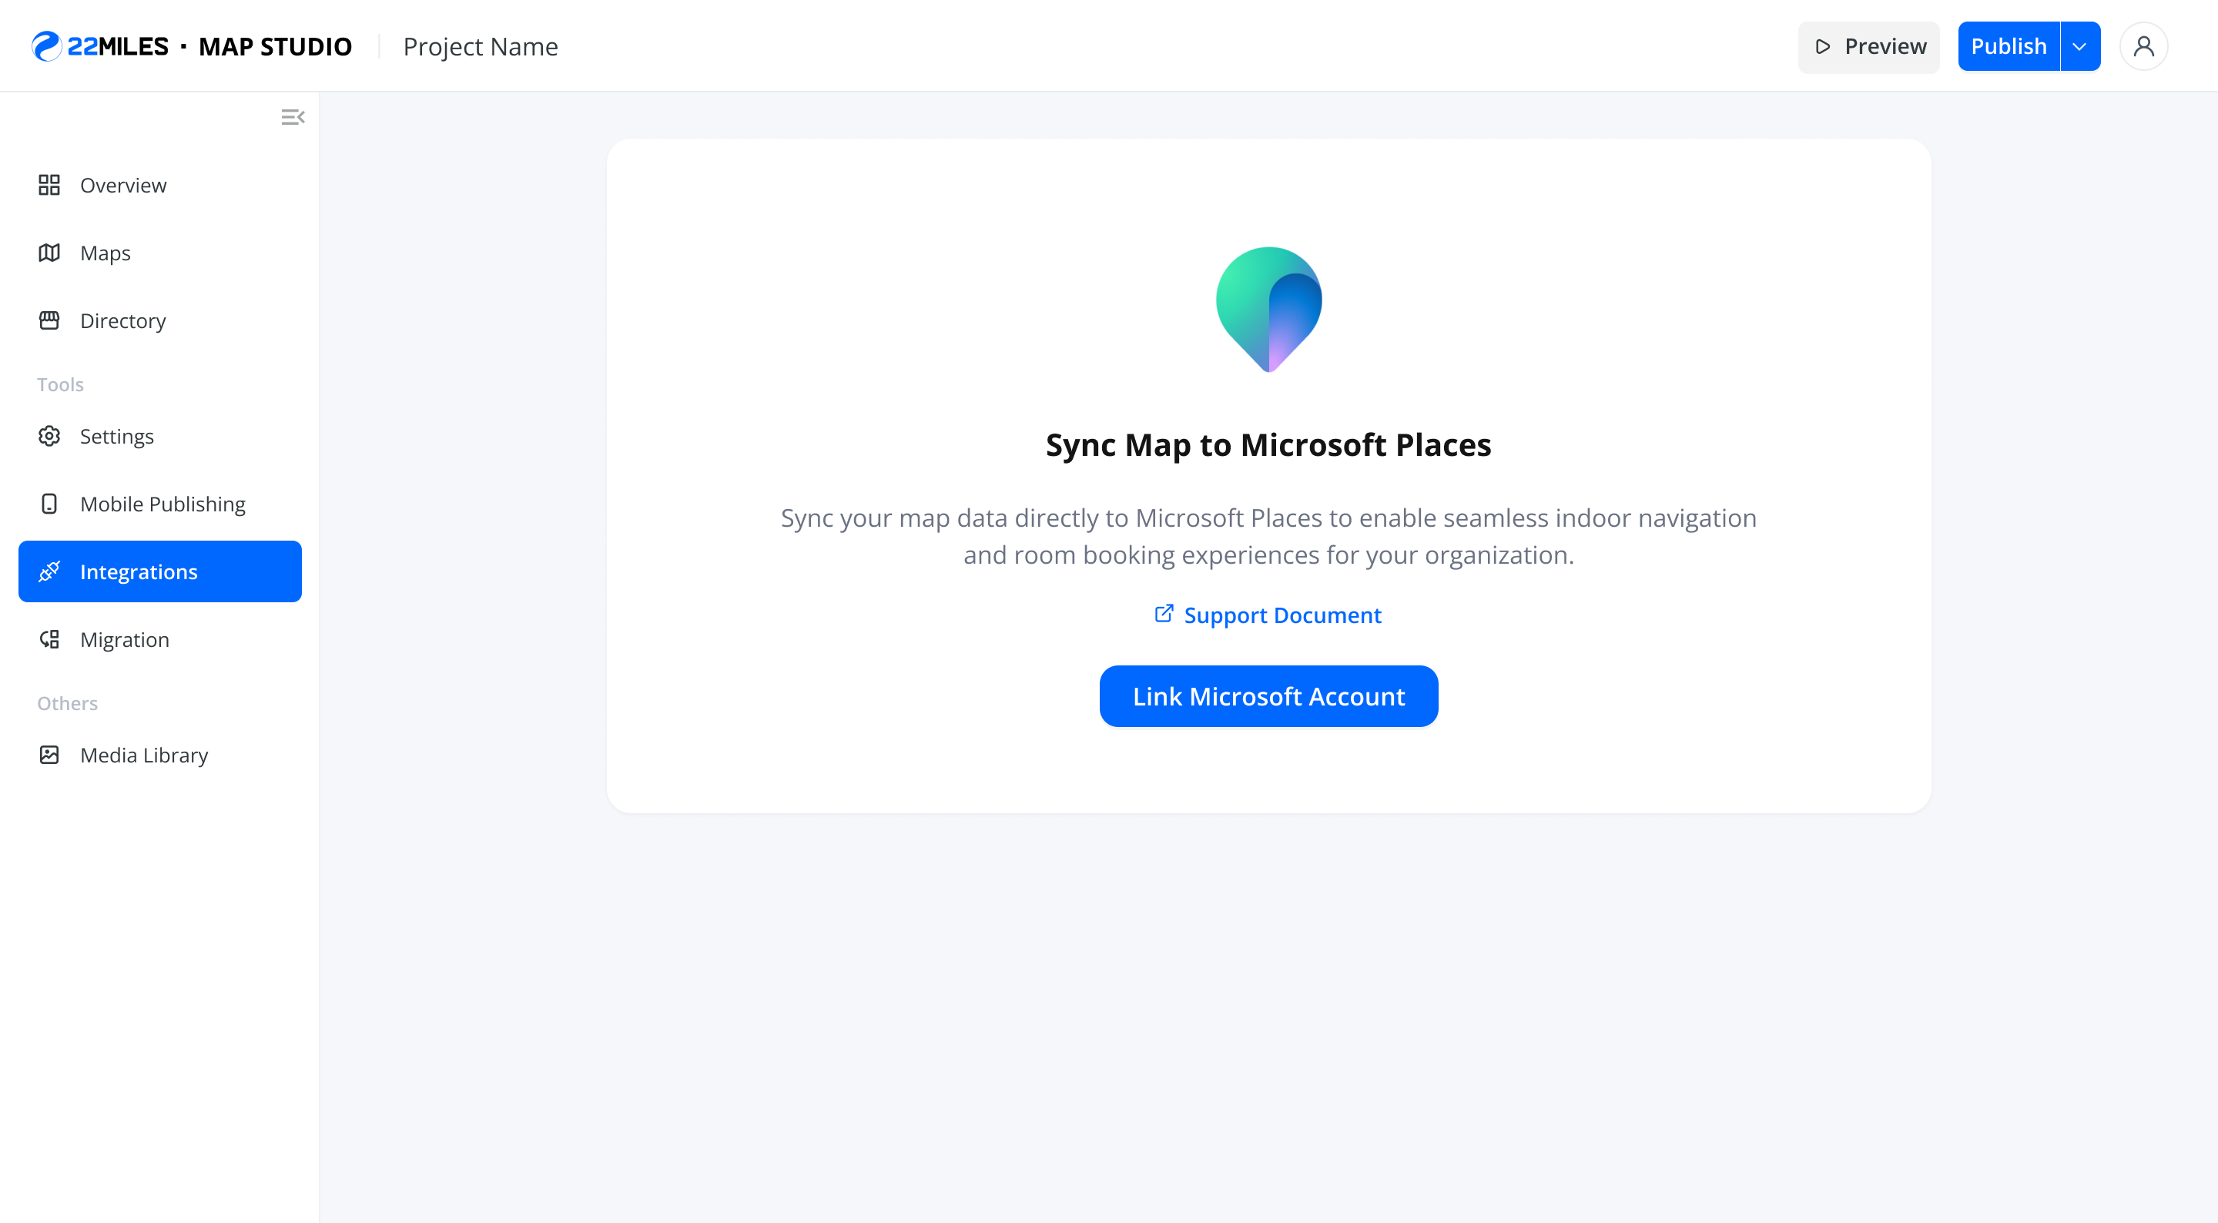Open the Migration page
The image size is (2218, 1223).
[x=160, y=639]
